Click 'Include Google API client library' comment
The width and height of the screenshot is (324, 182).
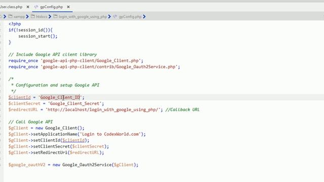pyautogui.click(x=53, y=55)
